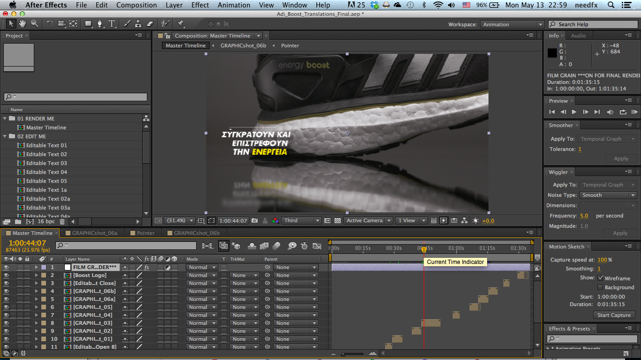The height and width of the screenshot is (360, 641).
Task: Open the Third resolution dropdown
Action: (301, 220)
